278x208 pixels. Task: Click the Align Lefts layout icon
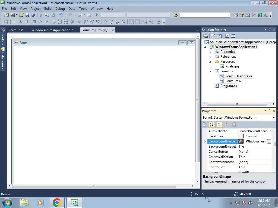tap(14, 22)
